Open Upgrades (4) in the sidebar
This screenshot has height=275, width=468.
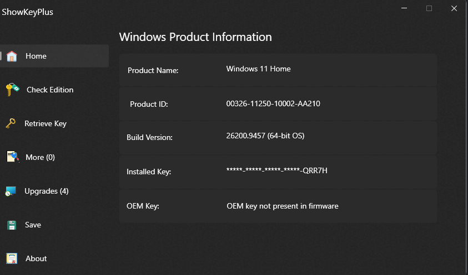point(46,191)
